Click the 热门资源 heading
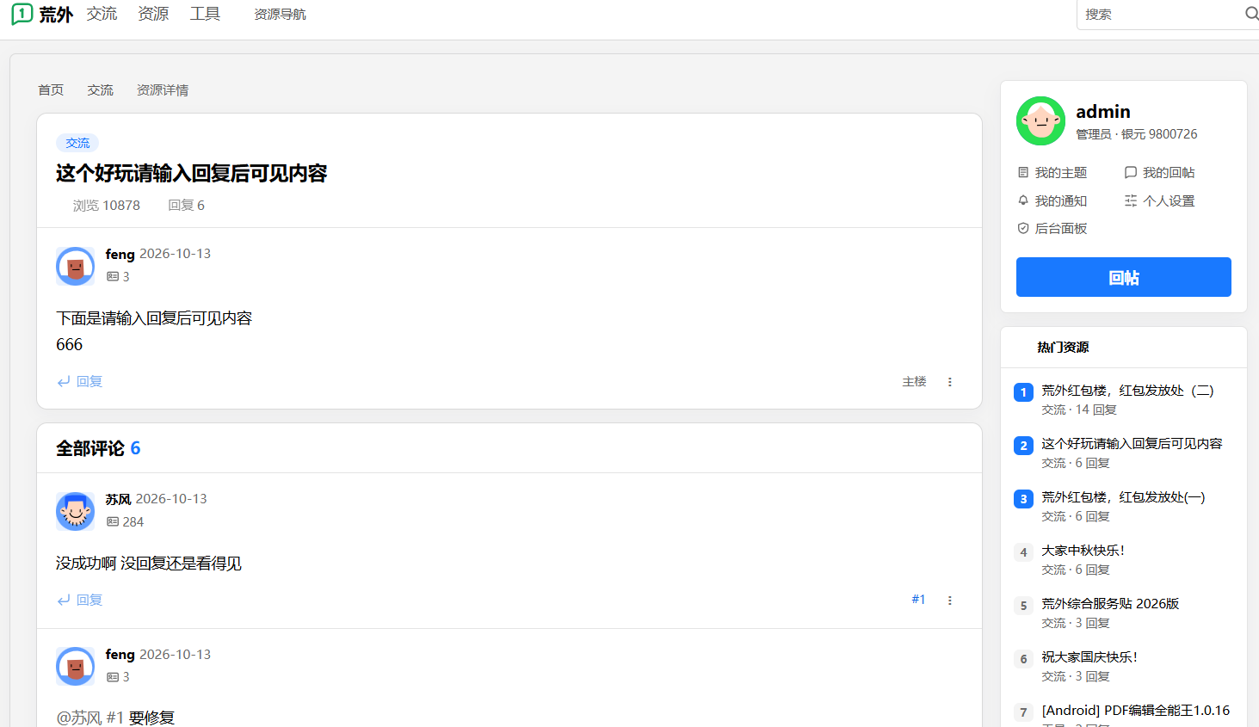The height and width of the screenshot is (727, 1259). pos(1063,348)
